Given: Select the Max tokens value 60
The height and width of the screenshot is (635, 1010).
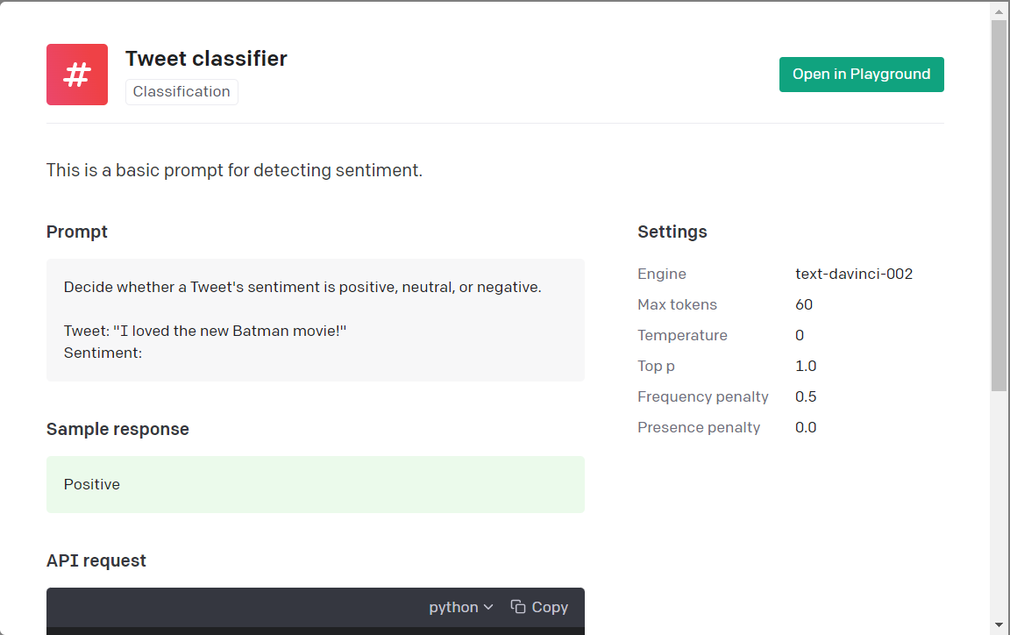Looking at the screenshot, I should (806, 304).
